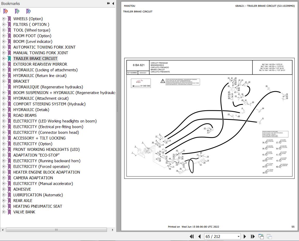Click the double-arrow Bookmarks options button
The width and height of the screenshot is (299, 241).
pos(109,3)
